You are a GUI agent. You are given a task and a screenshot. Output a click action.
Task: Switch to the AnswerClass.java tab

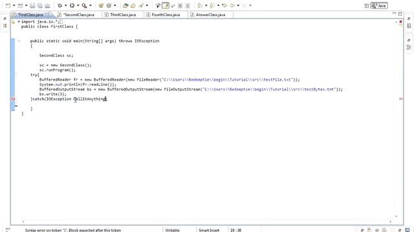(210, 15)
